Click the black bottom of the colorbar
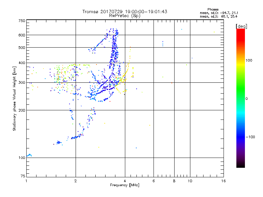 click(x=241, y=165)
